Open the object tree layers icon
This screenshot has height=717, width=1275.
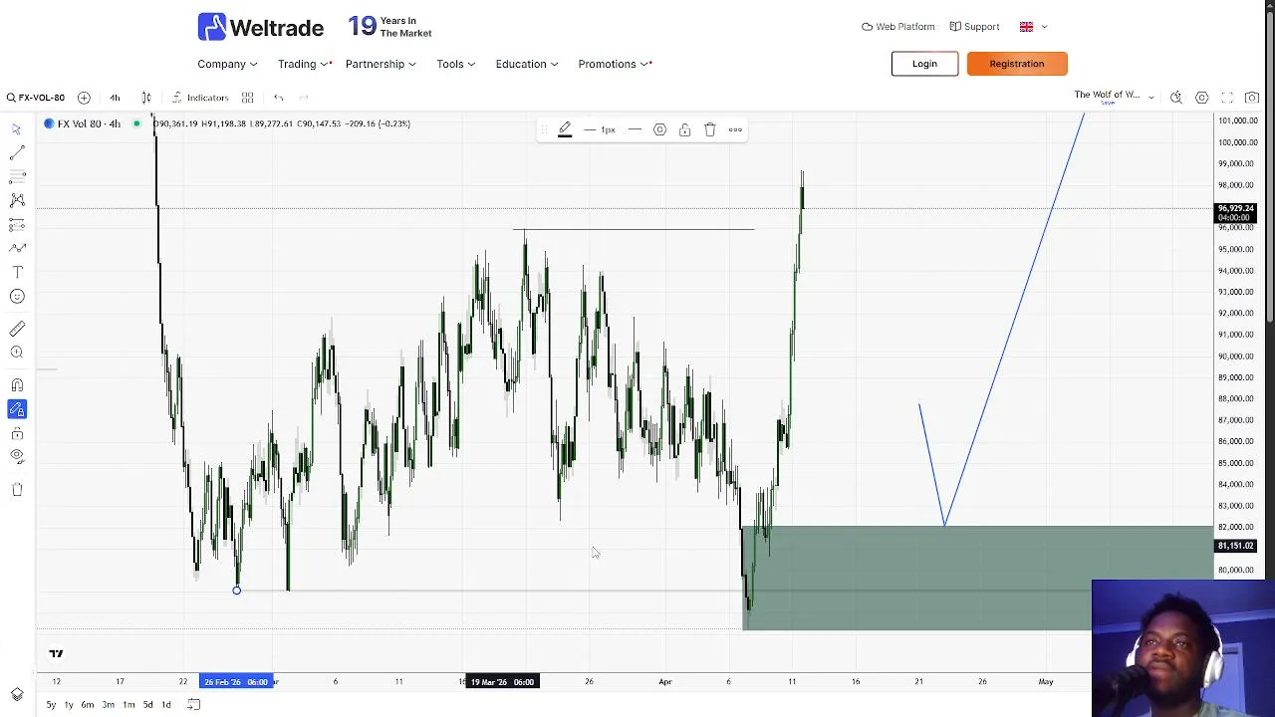[17, 694]
